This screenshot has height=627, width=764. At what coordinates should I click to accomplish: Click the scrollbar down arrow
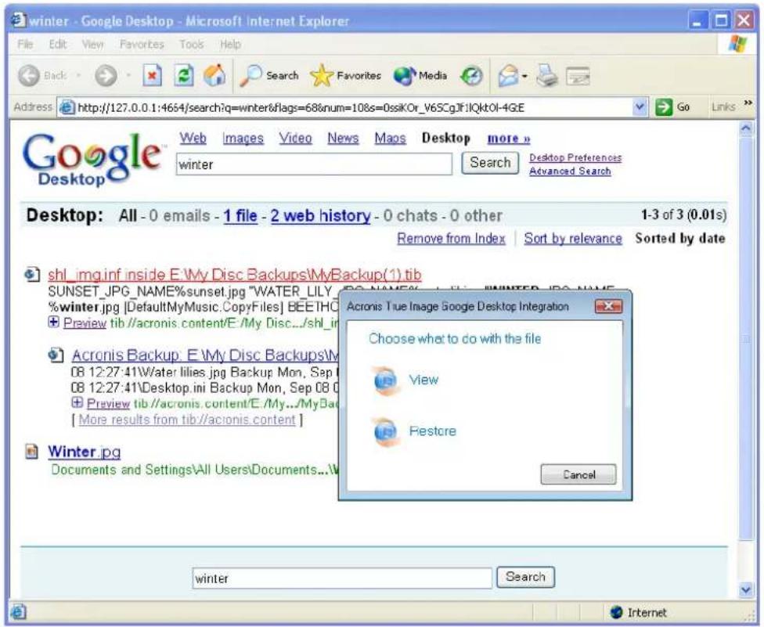pos(745,590)
